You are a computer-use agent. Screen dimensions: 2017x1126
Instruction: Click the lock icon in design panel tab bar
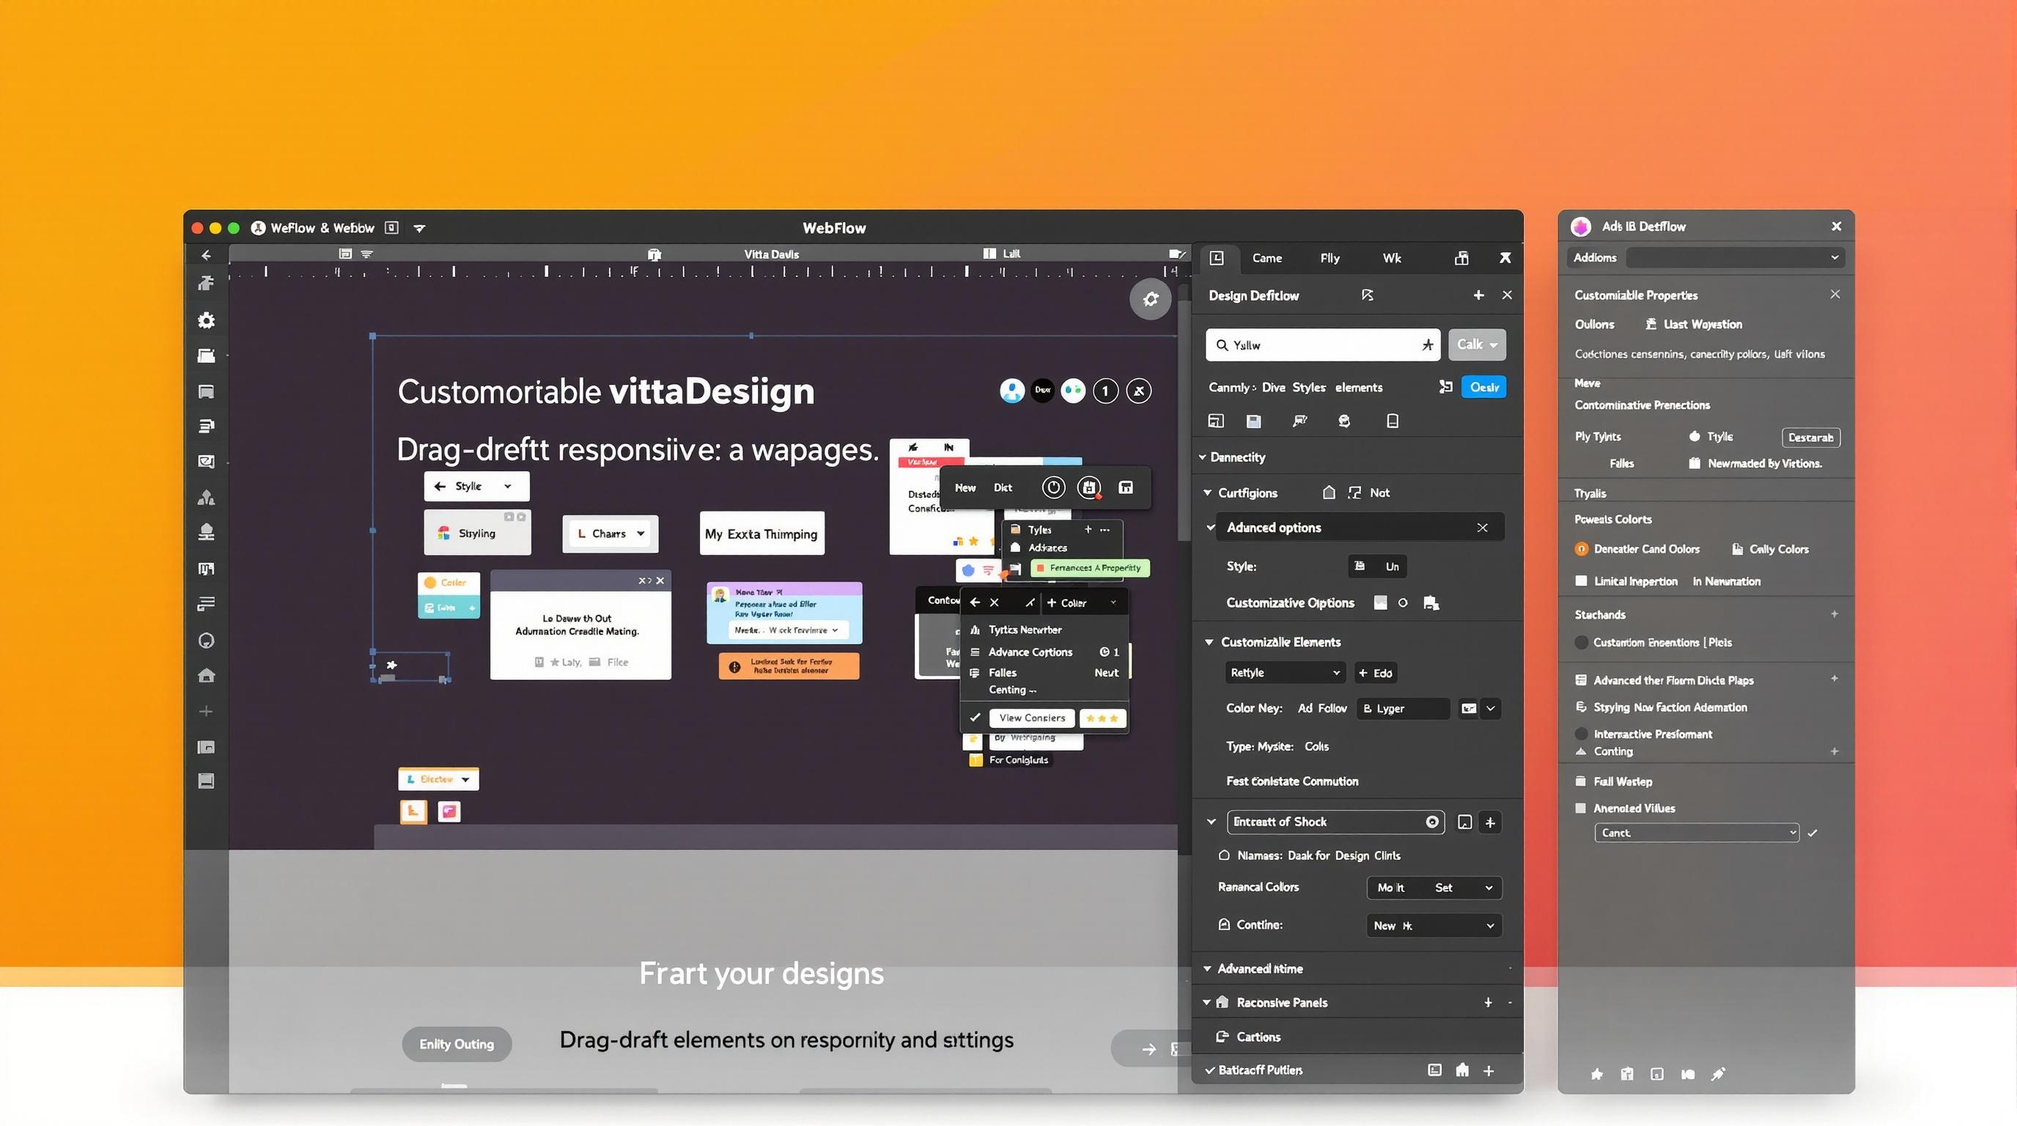1461,257
